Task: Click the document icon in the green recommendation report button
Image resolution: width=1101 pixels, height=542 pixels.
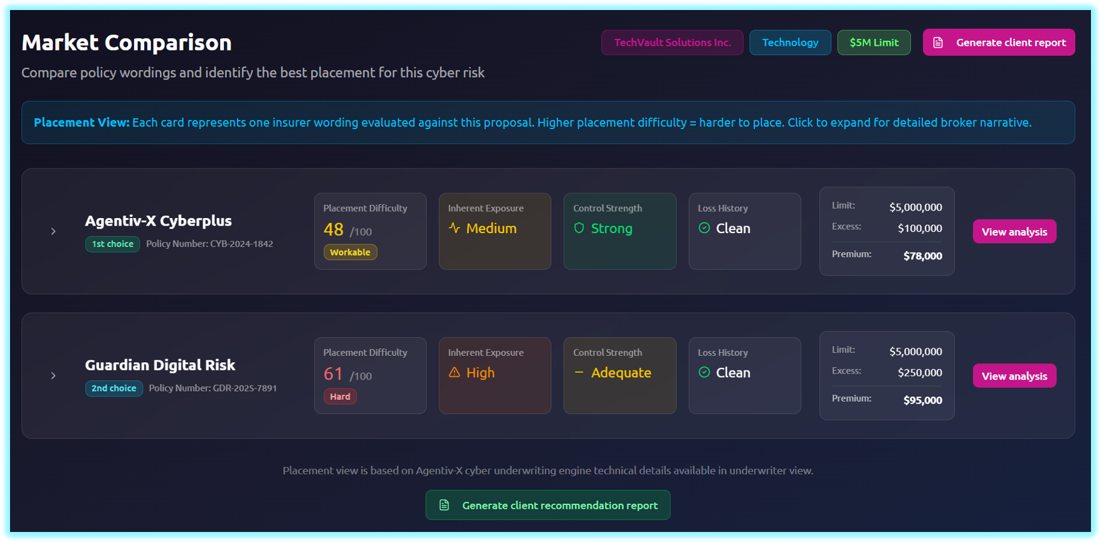Action: click(444, 505)
